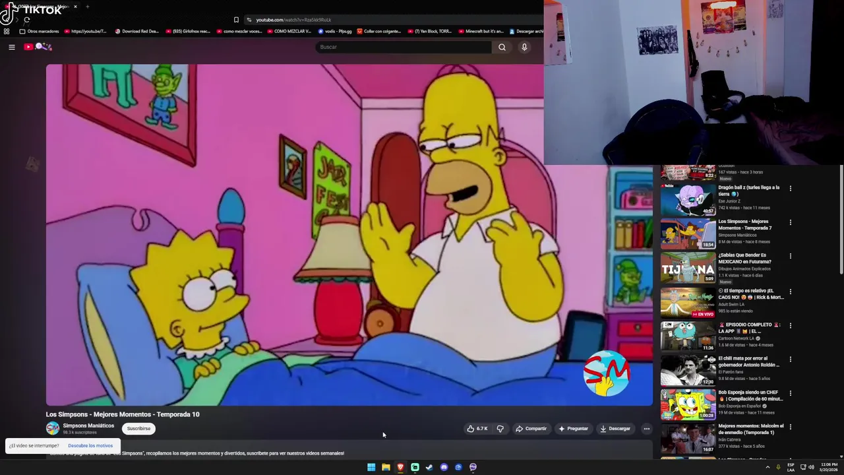Reload the page with the refresh icon
The height and width of the screenshot is (475, 844).
[x=26, y=20]
